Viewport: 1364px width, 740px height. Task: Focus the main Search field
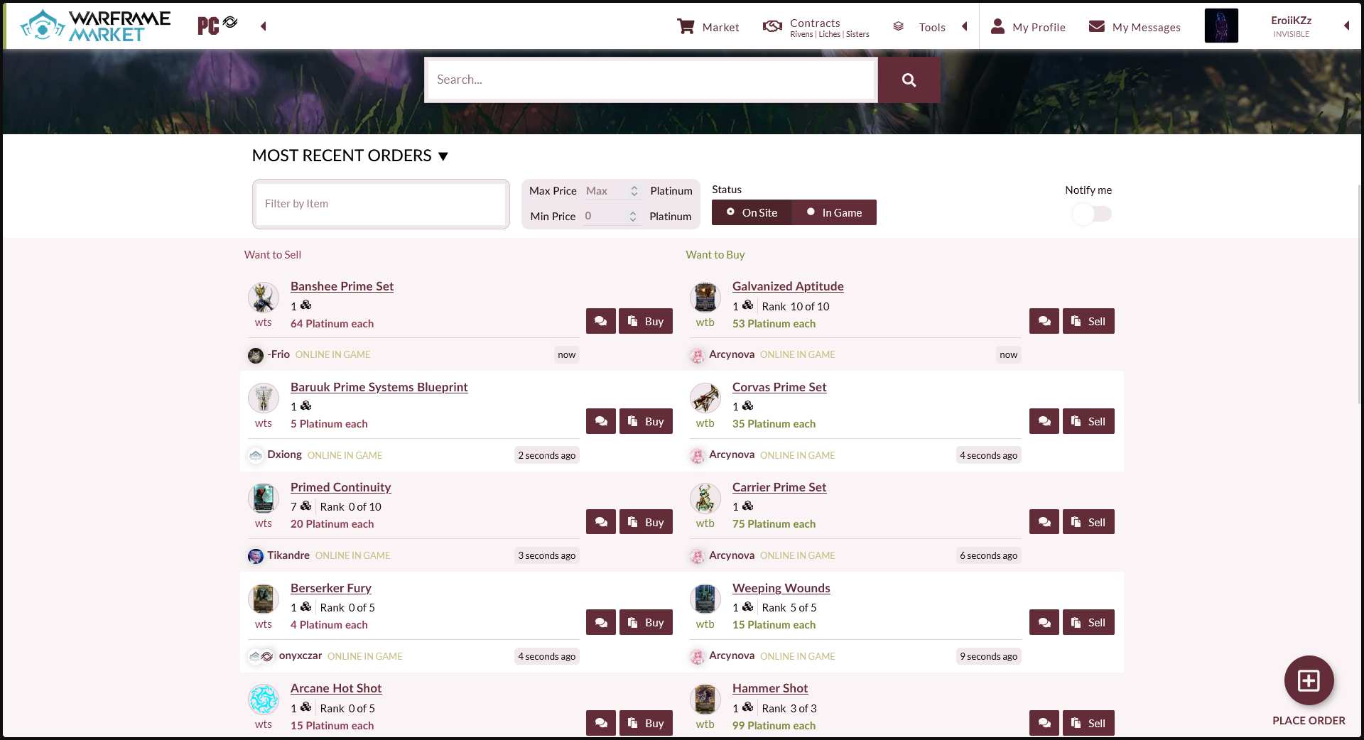(x=651, y=80)
